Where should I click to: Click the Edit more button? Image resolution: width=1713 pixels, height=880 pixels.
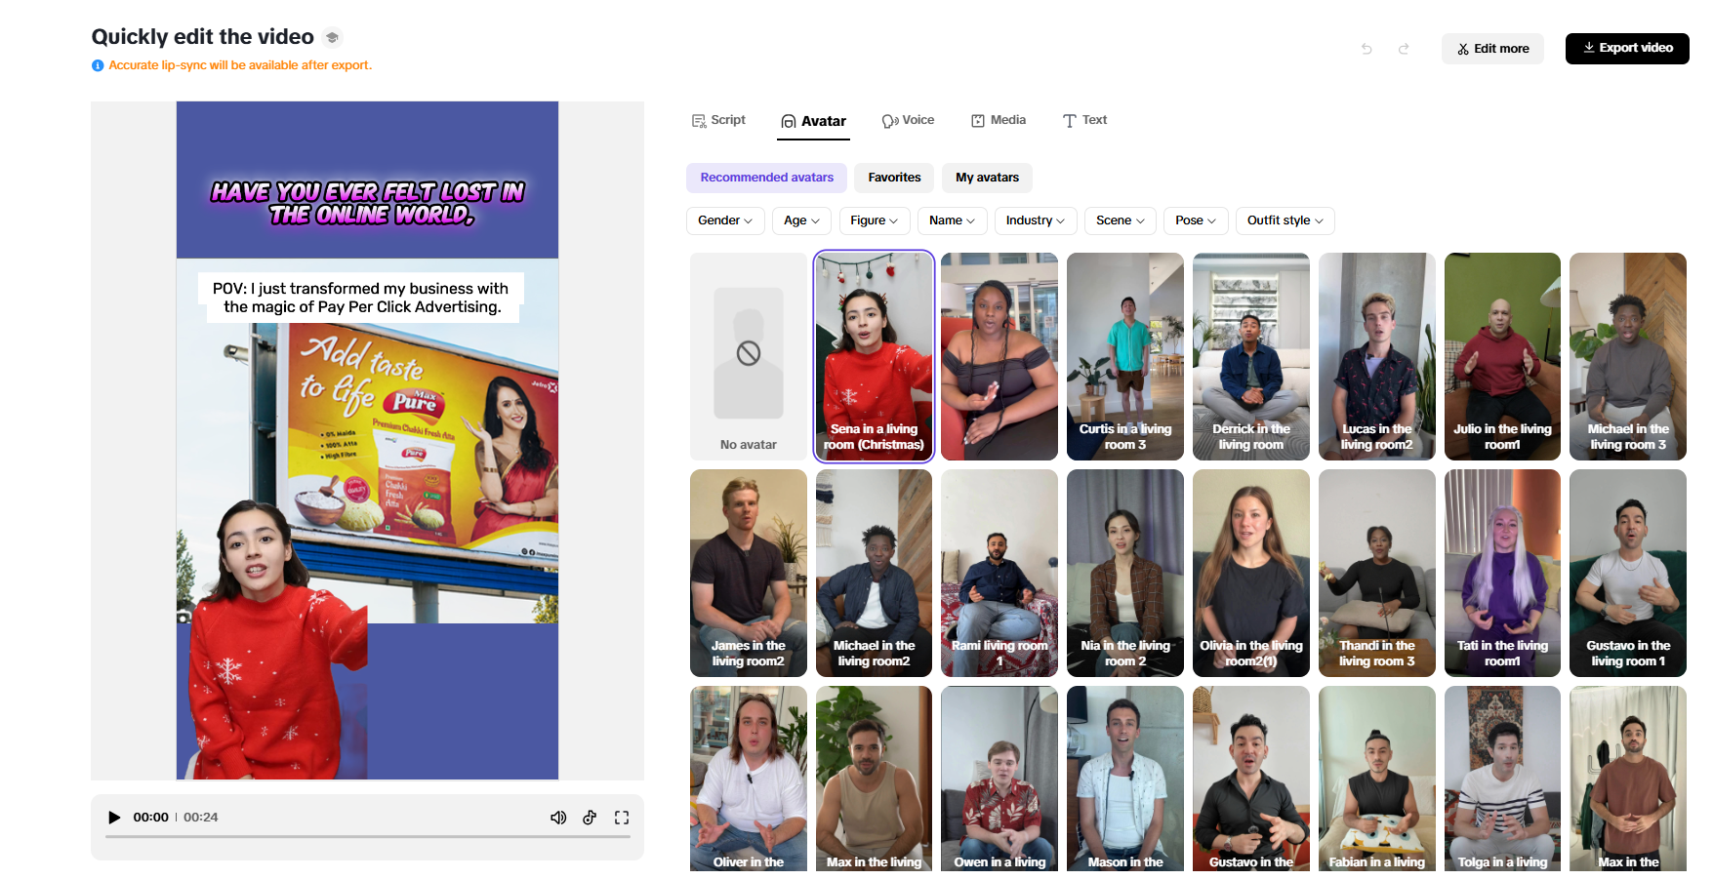(x=1492, y=49)
